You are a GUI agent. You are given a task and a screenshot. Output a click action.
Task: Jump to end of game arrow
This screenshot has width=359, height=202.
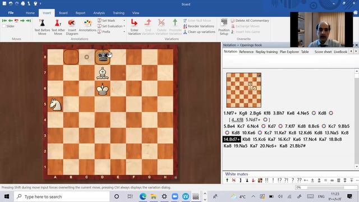point(29,21)
